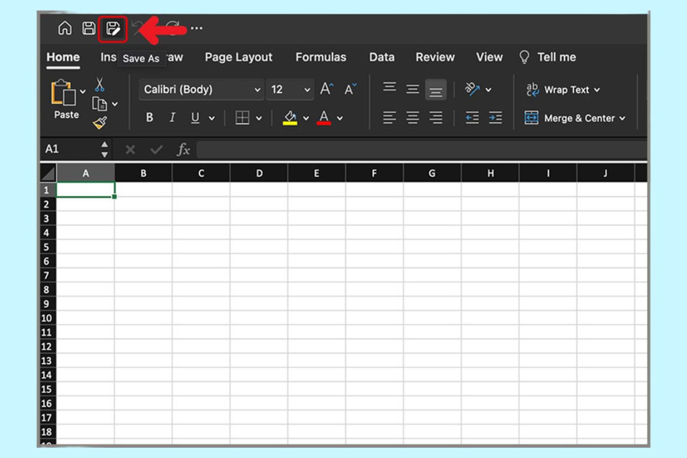The width and height of the screenshot is (687, 458).
Task: Confirm entry with the formula bar checkmark
Action: 156,149
